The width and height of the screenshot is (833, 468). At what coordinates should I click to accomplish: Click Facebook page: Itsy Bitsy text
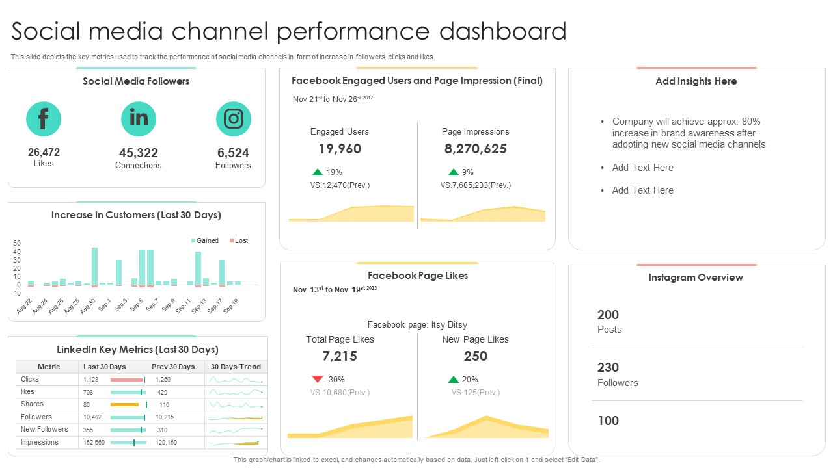tap(417, 325)
